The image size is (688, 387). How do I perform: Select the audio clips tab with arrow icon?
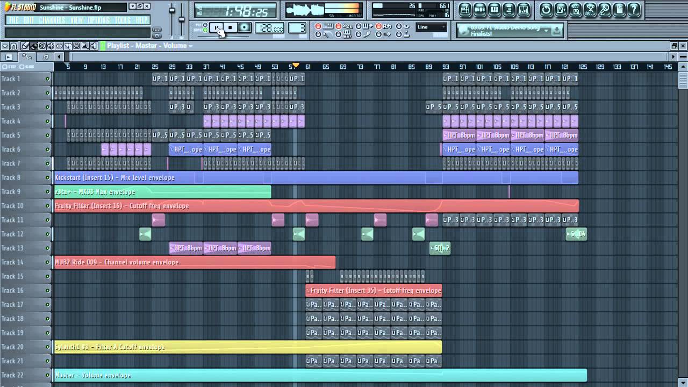click(x=9, y=57)
